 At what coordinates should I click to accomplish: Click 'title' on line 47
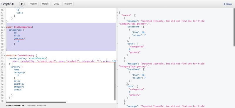(20, 13)
